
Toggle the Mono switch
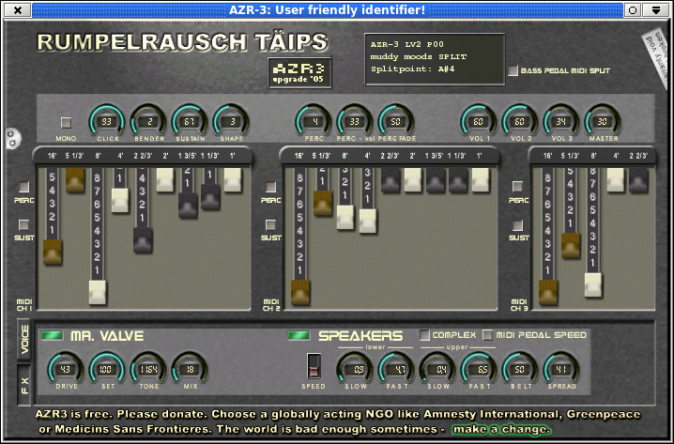coord(66,123)
